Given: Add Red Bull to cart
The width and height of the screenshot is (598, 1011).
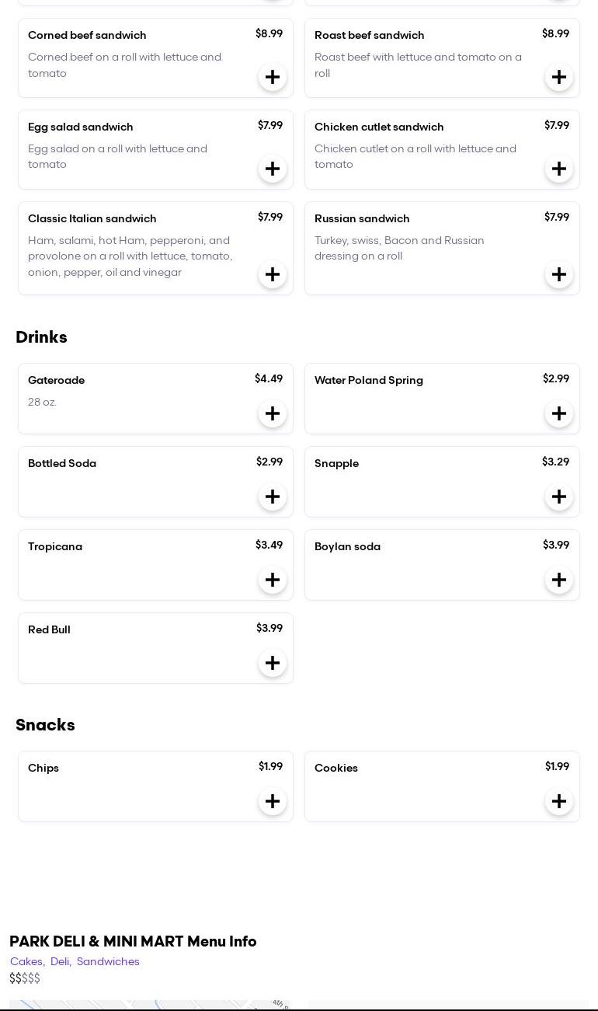Looking at the screenshot, I should 273,663.
